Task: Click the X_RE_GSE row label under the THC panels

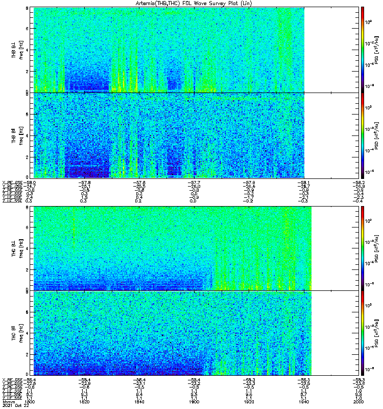Action: click(12, 380)
